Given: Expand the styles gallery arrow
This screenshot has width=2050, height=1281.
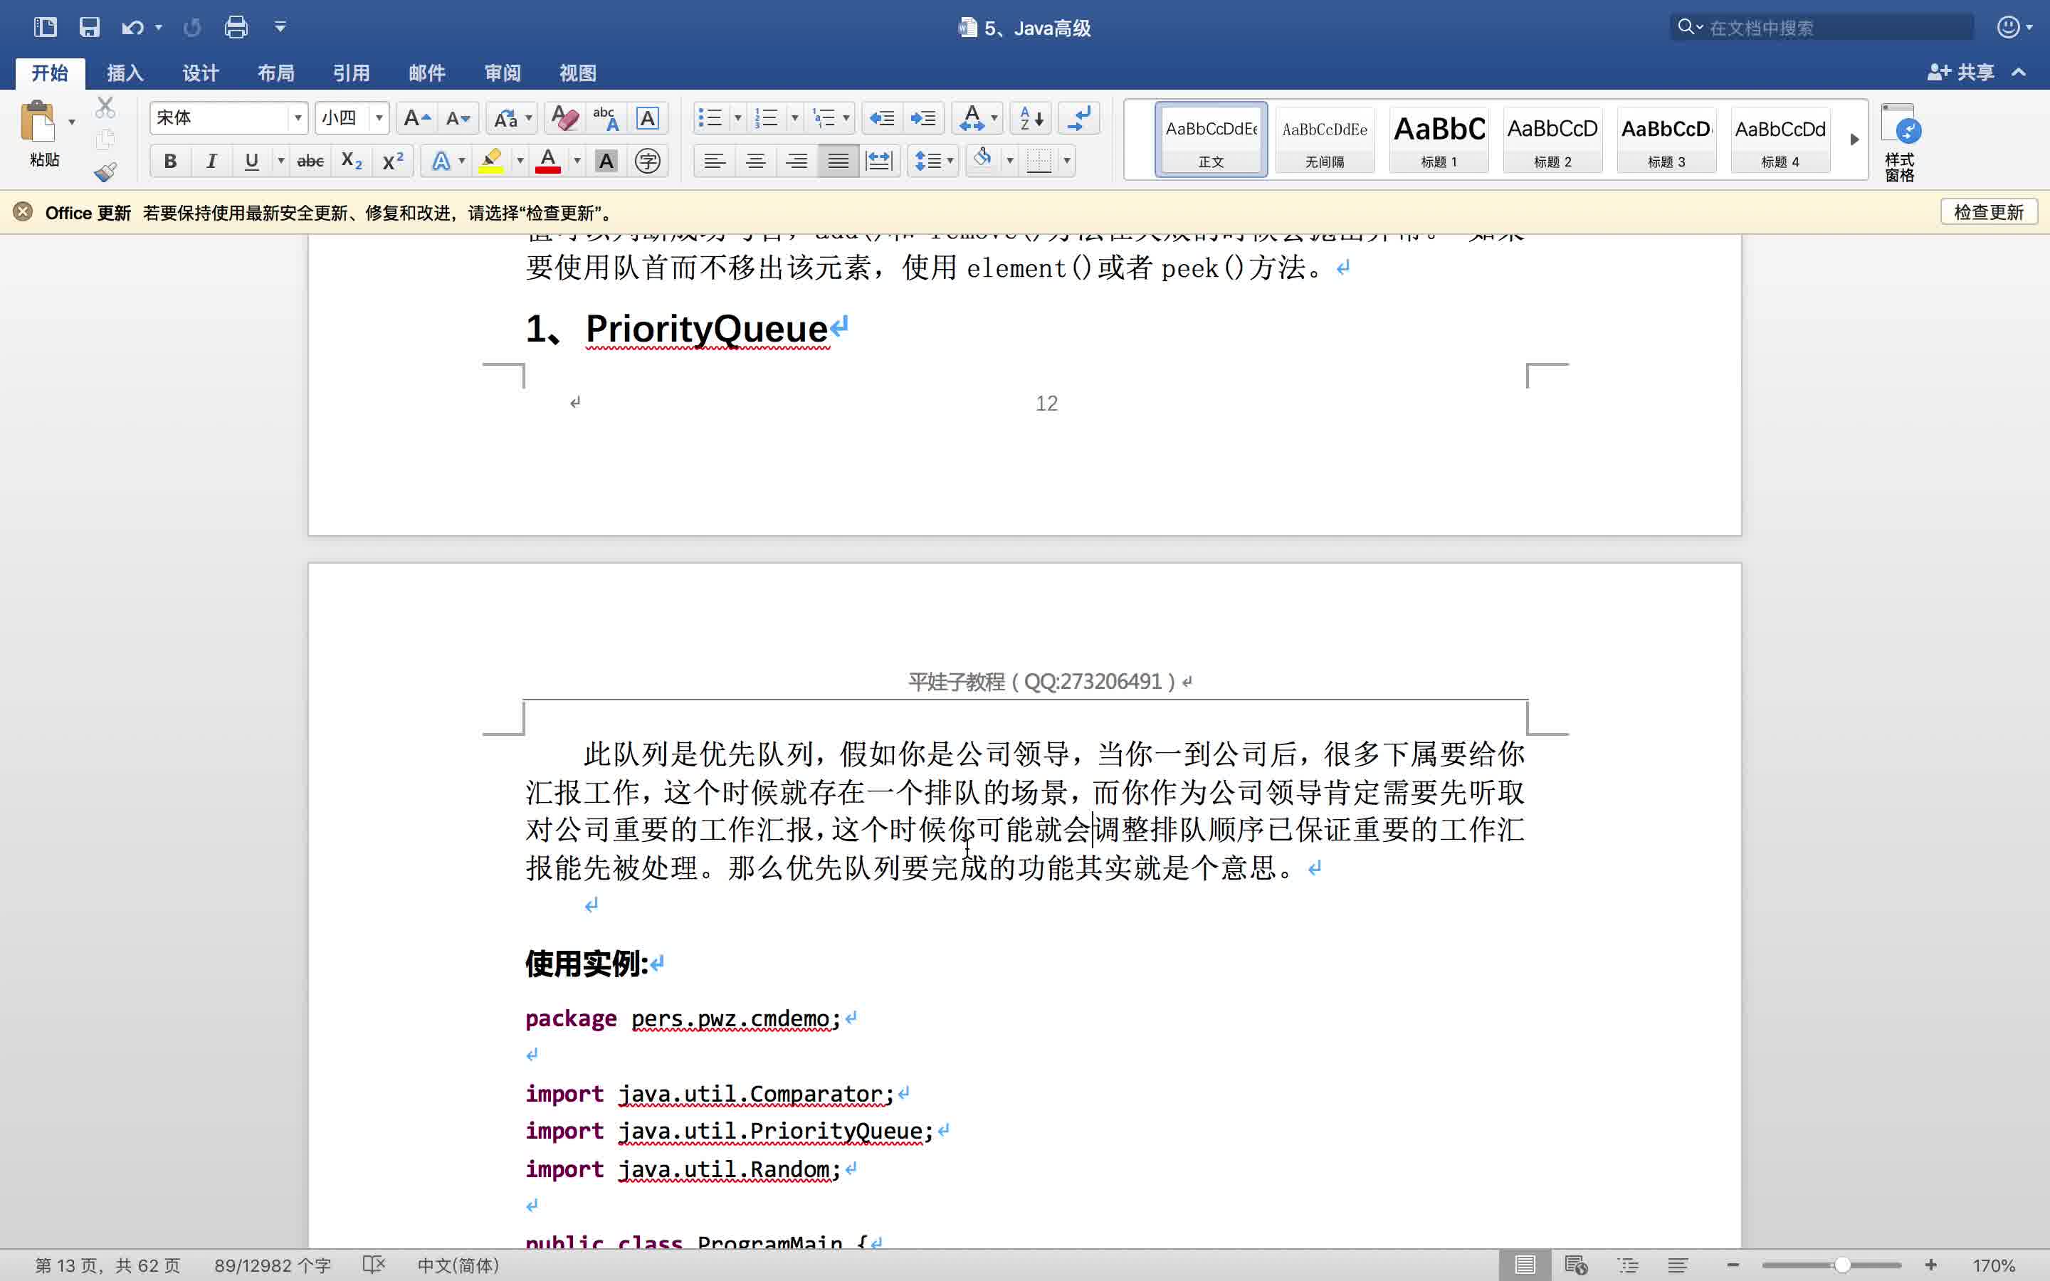Looking at the screenshot, I should click(x=1854, y=139).
